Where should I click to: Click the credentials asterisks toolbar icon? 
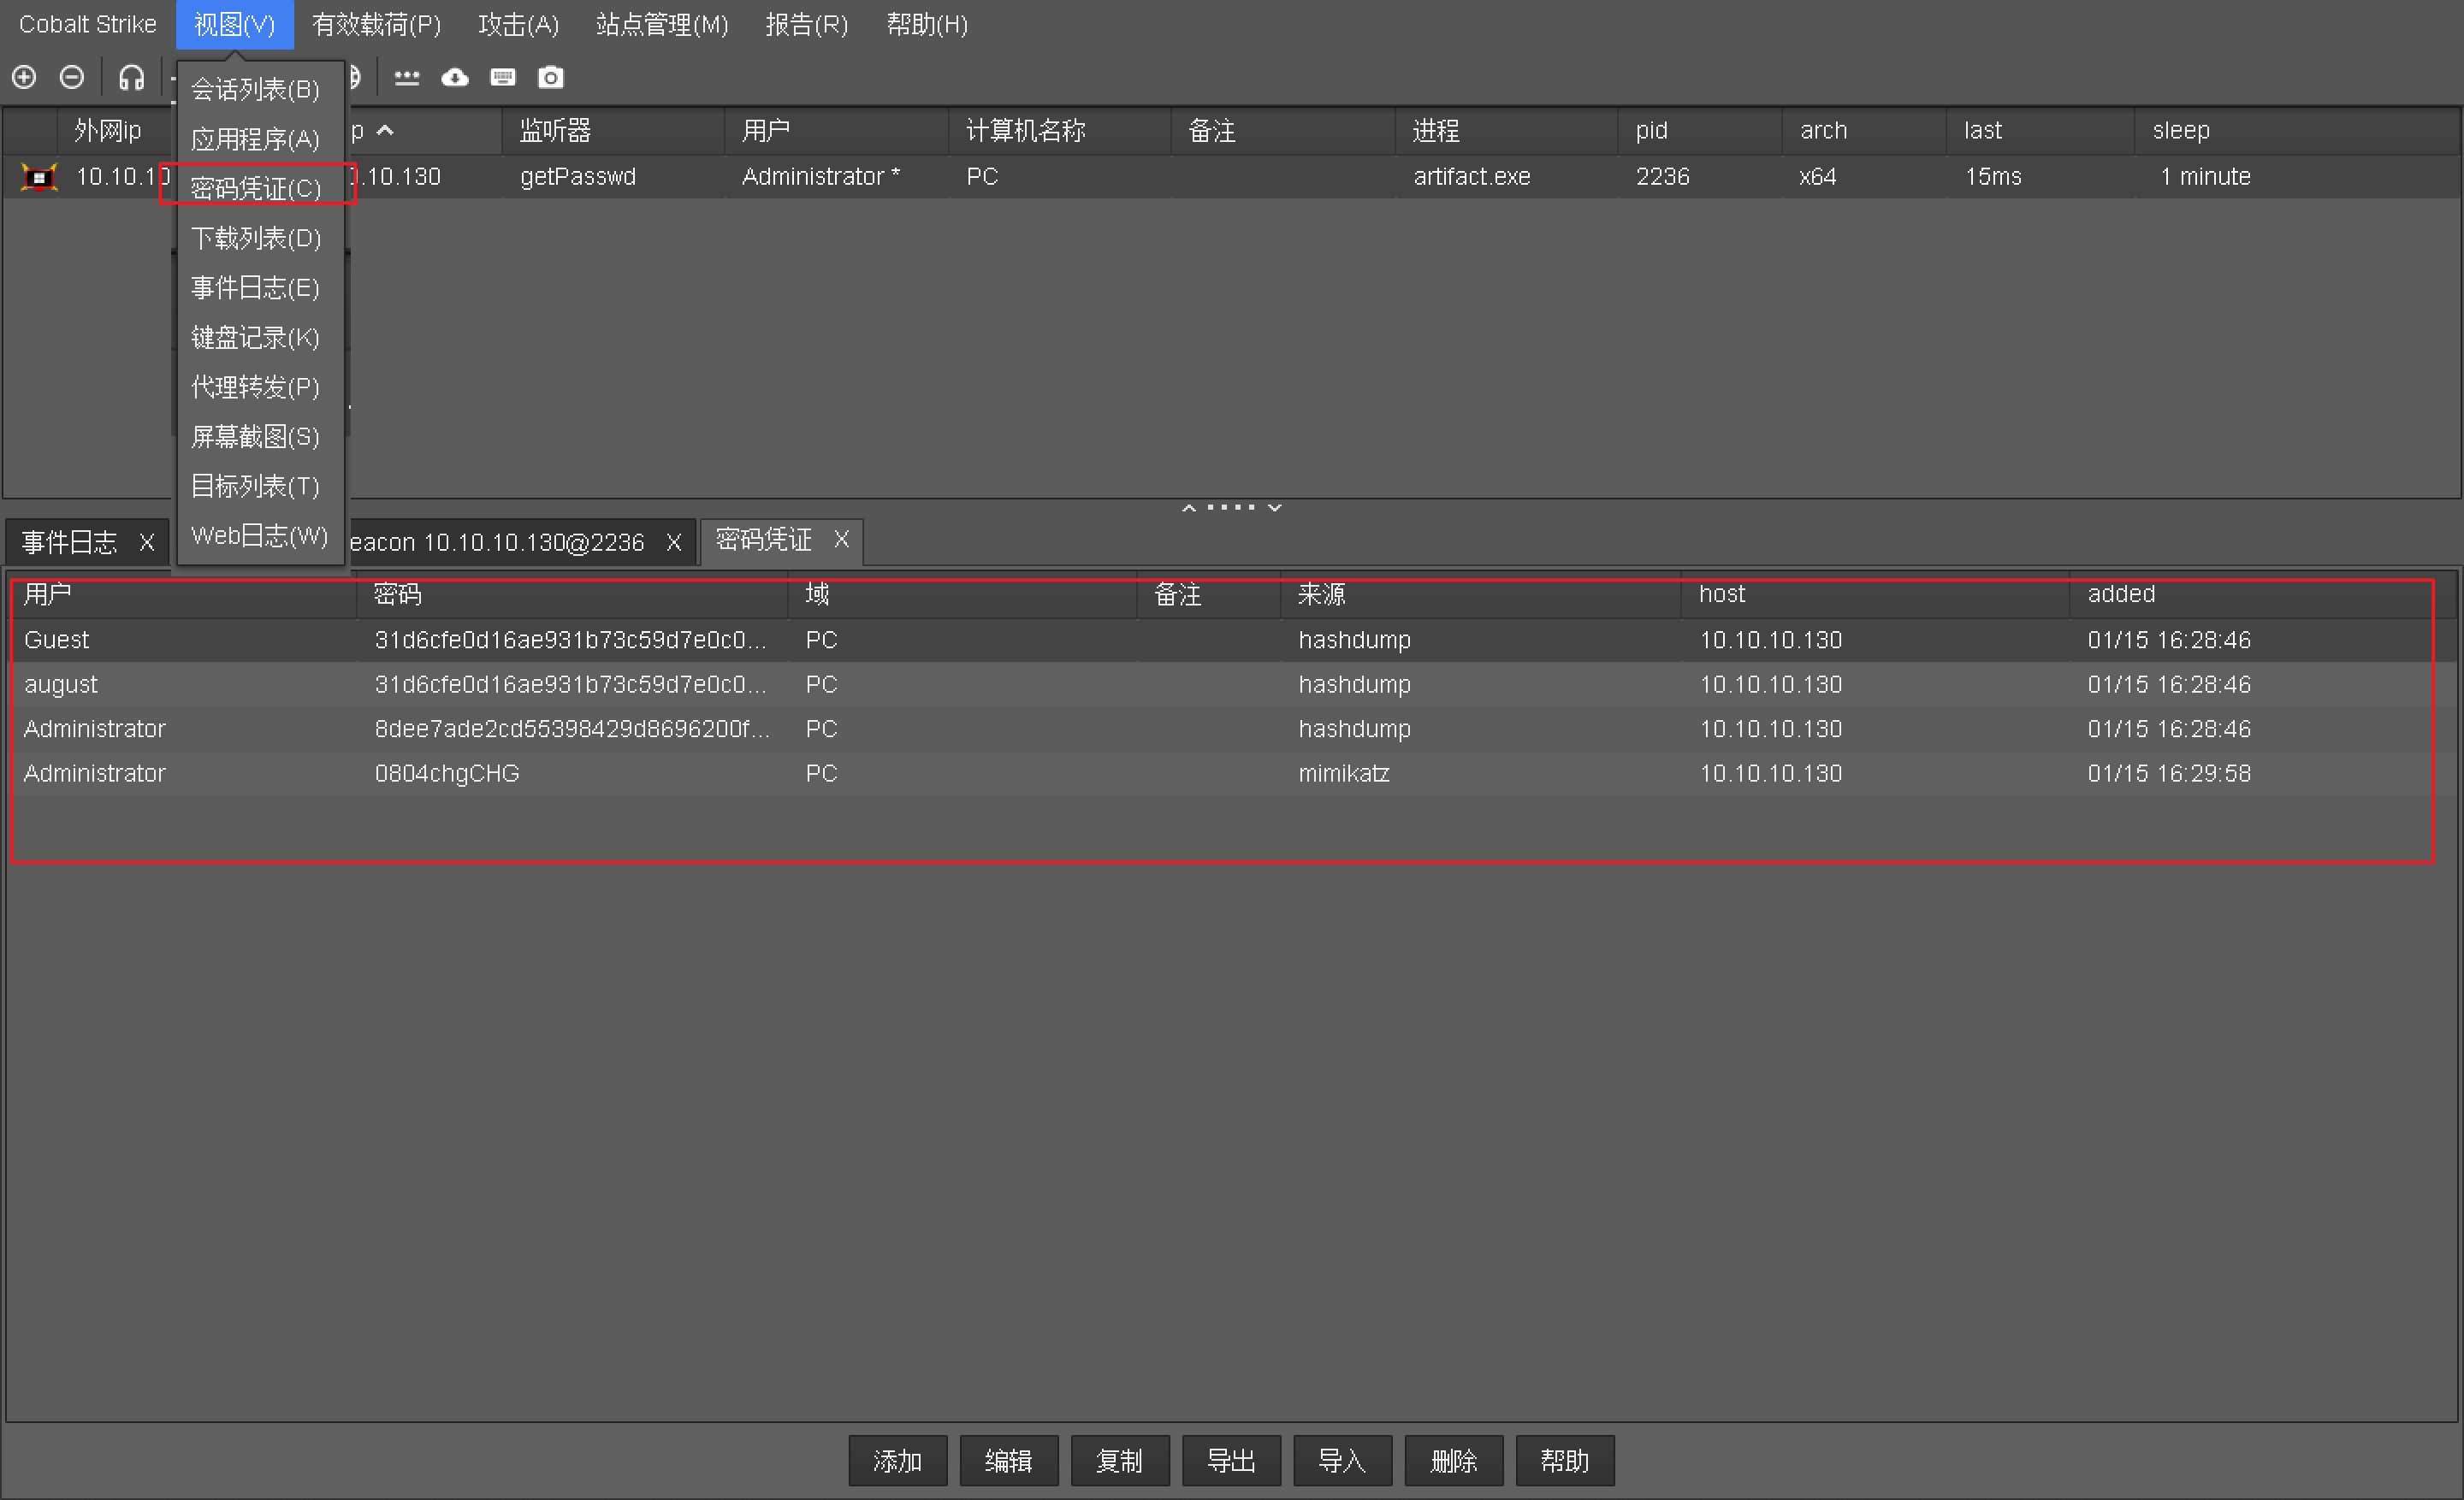tap(406, 77)
